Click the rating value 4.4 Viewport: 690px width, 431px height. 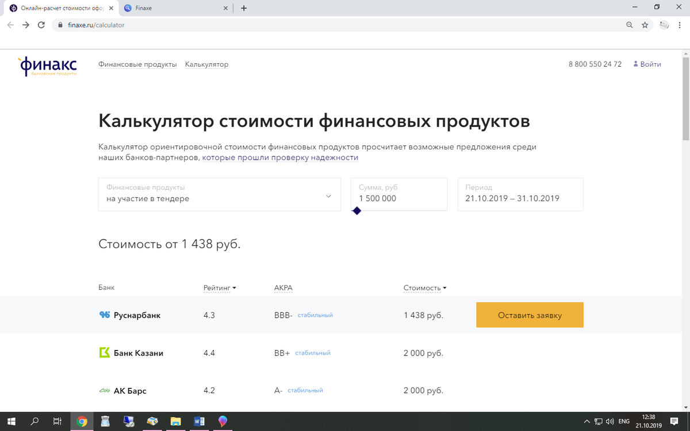(x=209, y=353)
